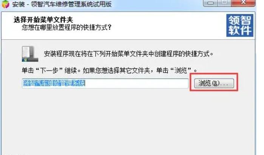Screen dimensions: 264x155
Task: Click the installer box icon in title bar
Action: pyautogui.click(x=5, y=4)
